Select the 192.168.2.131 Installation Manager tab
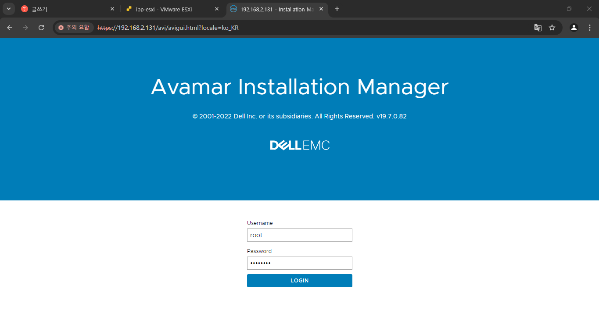Image resolution: width=599 pixels, height=314 pixels. pyautogui.click(x=277, y=9)
